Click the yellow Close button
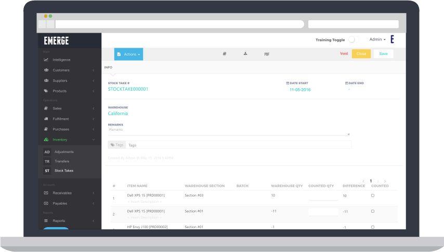This screenshot has height=252, width=444. coord(361,54)
